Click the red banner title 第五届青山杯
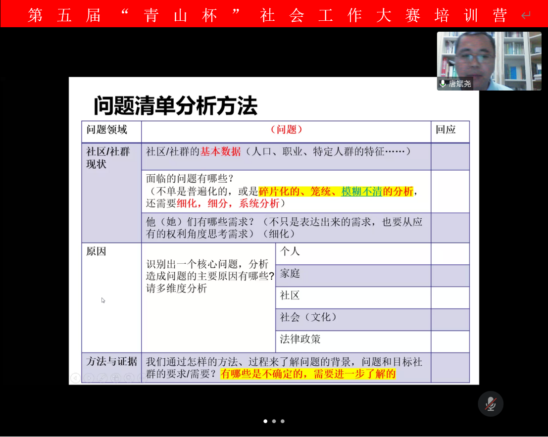Image resolution: width=548 pixels, height=437 pixels. (267, 15)
